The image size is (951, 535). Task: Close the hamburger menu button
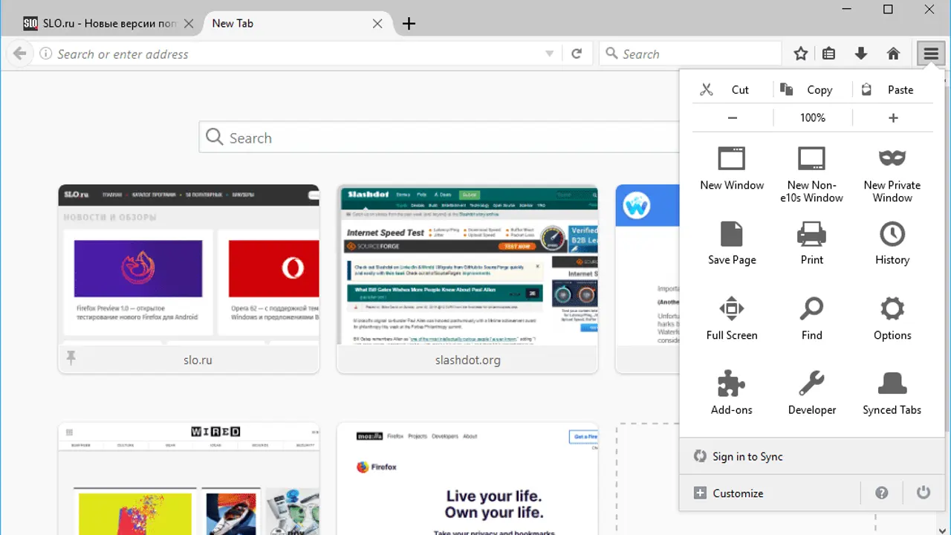931,53
